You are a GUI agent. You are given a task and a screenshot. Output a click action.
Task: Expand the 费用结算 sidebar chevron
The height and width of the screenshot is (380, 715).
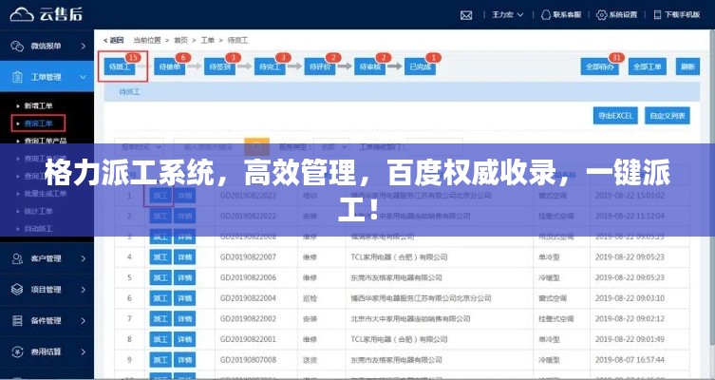coord(84,351)
